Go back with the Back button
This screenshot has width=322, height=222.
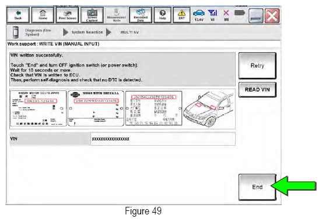[18, 15]
